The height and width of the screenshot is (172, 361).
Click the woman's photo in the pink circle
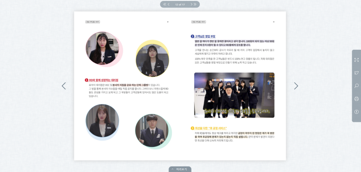point(102,48)
